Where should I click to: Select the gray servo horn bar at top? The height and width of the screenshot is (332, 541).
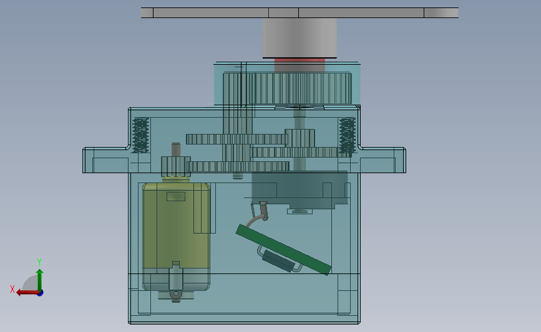click(x=300, y=12)
